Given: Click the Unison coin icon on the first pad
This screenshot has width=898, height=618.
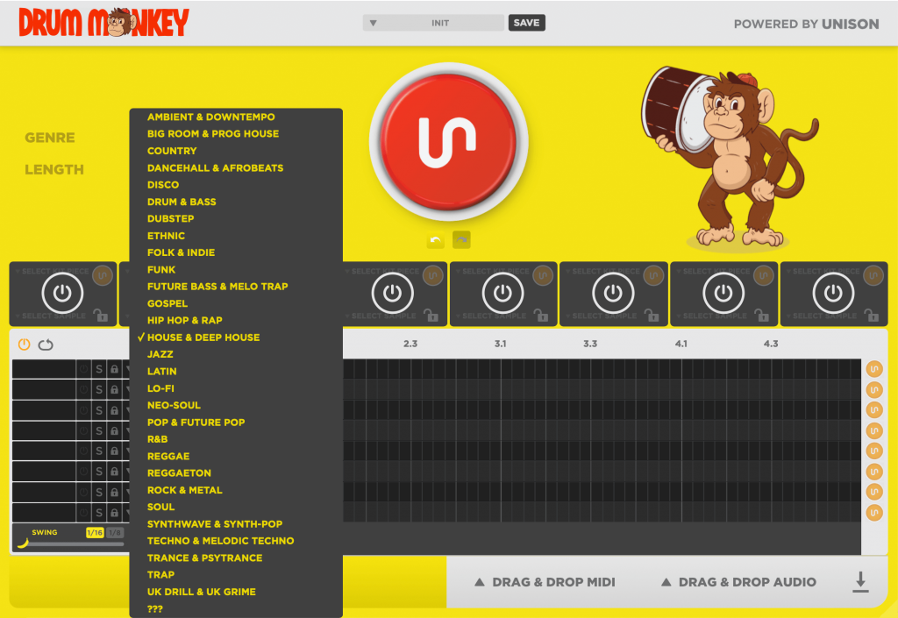Looking at the screenshot, I should click(x=103, y=274).
